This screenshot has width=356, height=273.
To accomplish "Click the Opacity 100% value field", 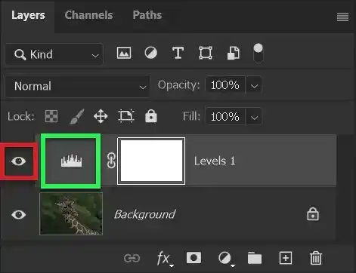I will [225, 85].
